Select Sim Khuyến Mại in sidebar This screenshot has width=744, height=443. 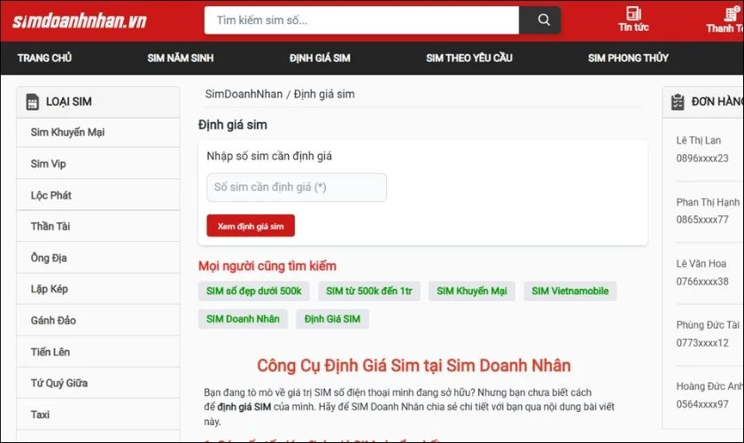(98, 132)
